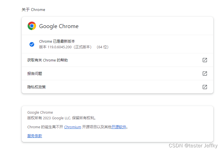Click the version number 119.0.6045.200 text
222x151 pixels.
(x=59, y=47)
